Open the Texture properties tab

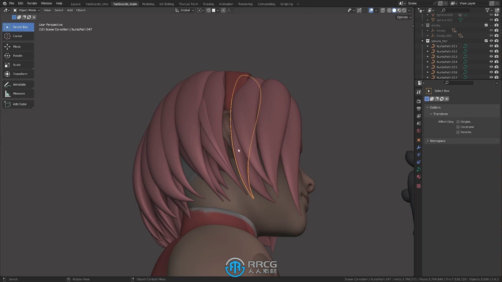419,186
